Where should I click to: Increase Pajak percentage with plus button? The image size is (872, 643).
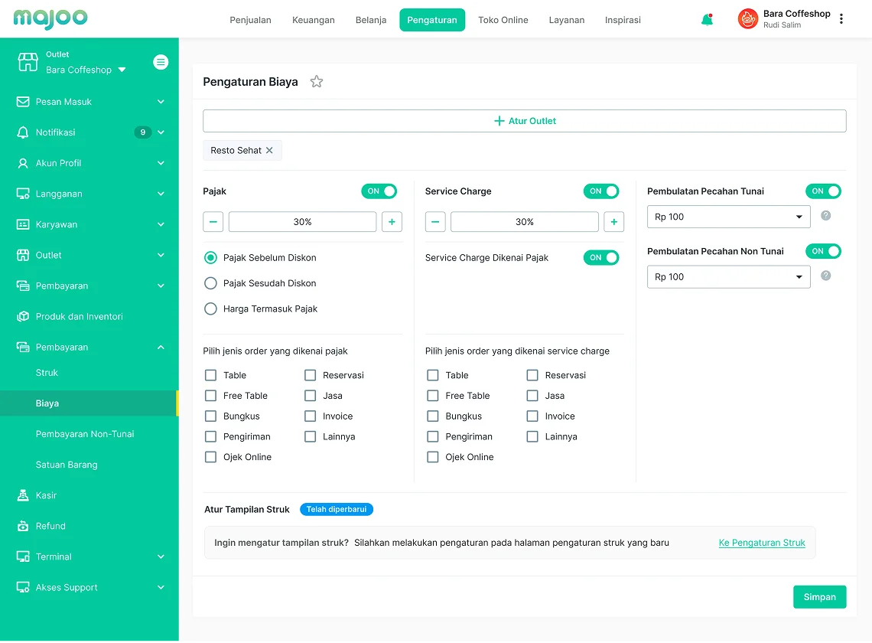point(392,222)
